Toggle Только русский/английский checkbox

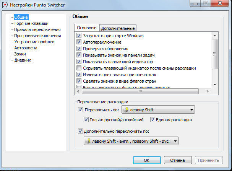pos(86,120)
